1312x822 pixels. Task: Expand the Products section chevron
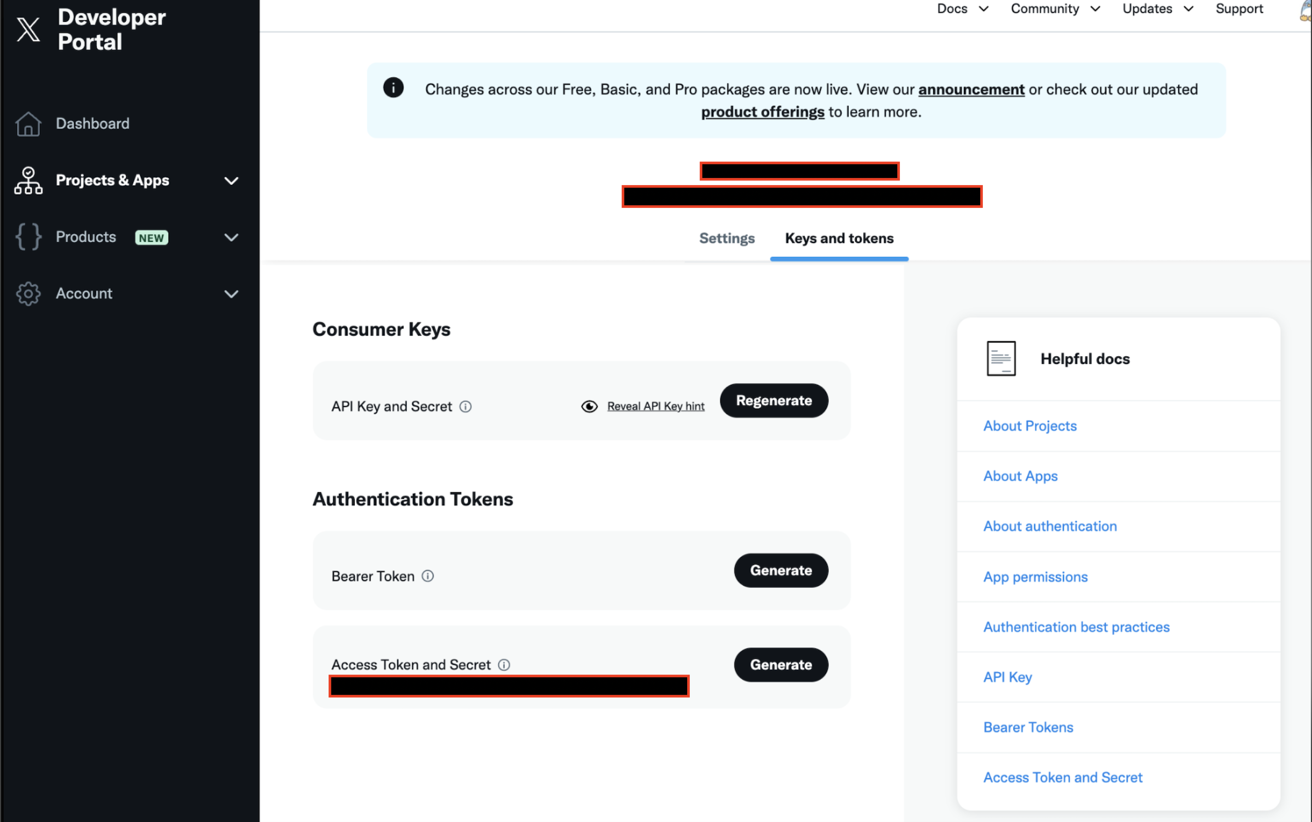point(231,237)
